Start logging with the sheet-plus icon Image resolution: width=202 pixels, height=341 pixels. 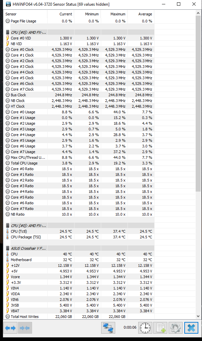[160, 328]
